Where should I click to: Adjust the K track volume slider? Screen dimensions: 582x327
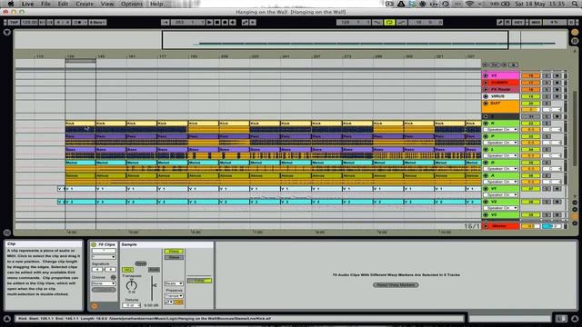tap(530, 129)
